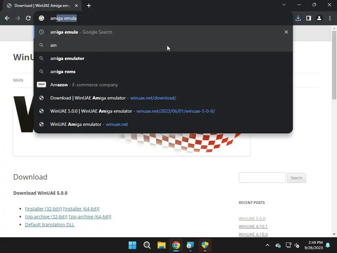Open the Chrome profile avatar
337x253 pixels.
319,18
